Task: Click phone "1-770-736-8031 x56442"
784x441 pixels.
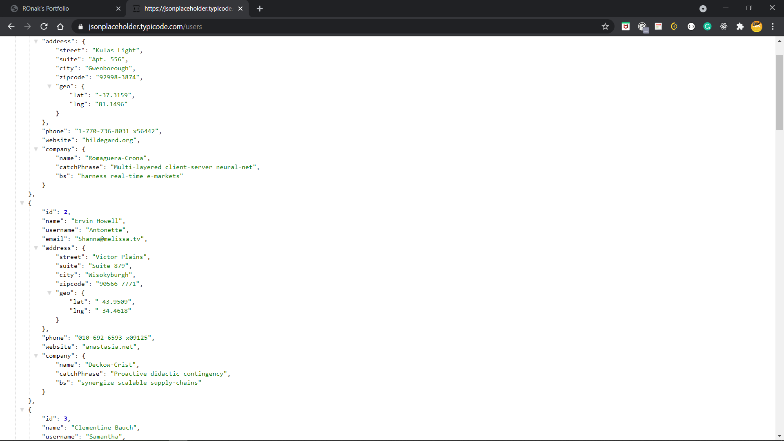Action: (x=117, y=131)
